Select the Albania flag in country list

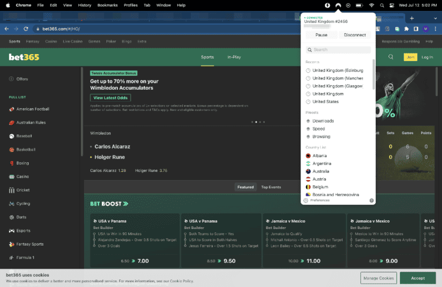[x=308, y=156]
